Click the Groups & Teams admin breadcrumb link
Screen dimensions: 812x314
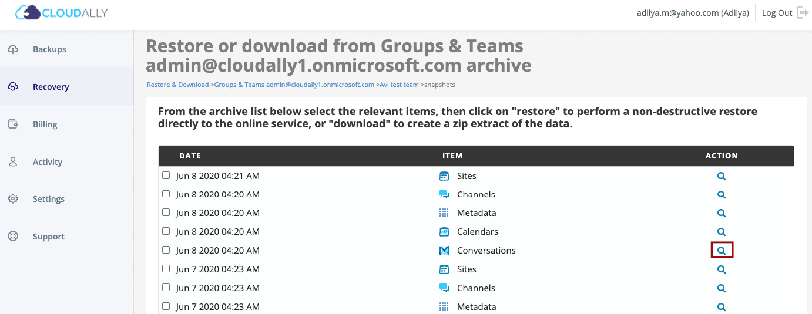tap(294, 85)
